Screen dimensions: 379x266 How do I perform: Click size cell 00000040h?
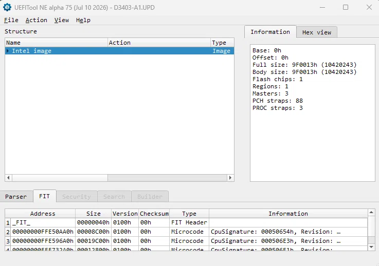coord(93,222)
